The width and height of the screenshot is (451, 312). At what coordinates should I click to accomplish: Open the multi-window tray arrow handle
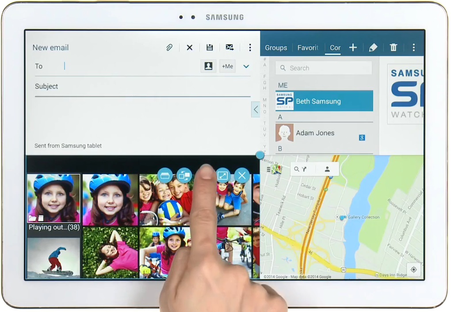point(256,109)
